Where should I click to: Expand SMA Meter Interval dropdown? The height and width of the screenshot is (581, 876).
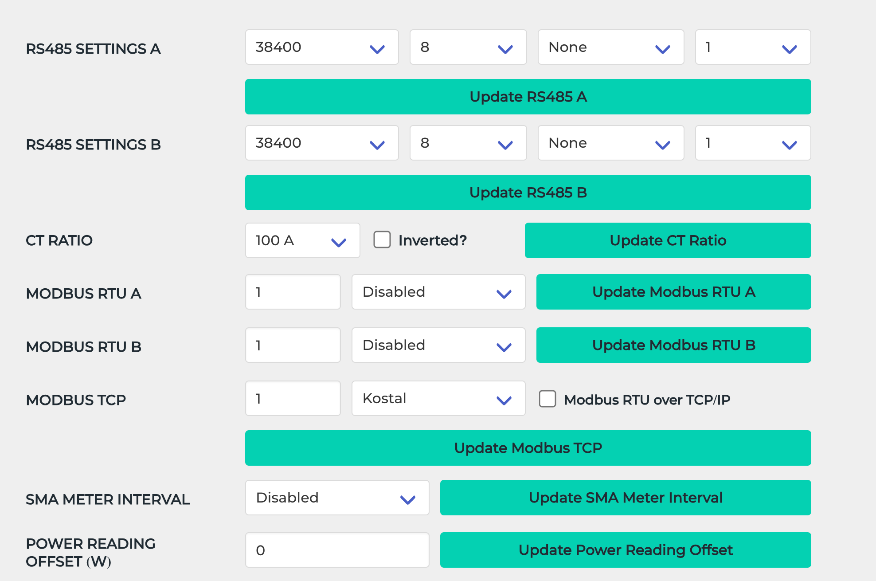coord(337,498)
